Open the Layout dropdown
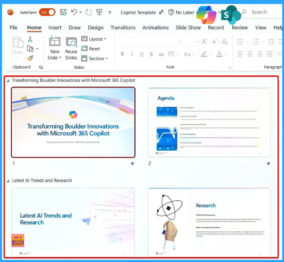 point(94,39)
